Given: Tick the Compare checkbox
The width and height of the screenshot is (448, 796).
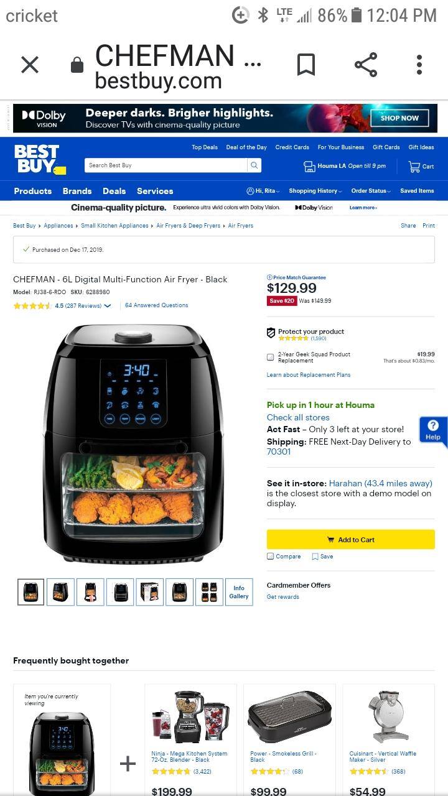Looking at the screenshot, I should click(x=270, y=557).
